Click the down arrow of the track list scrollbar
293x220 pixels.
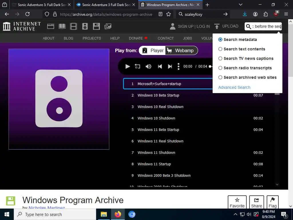pyautogui.click(x=277, y=184)
